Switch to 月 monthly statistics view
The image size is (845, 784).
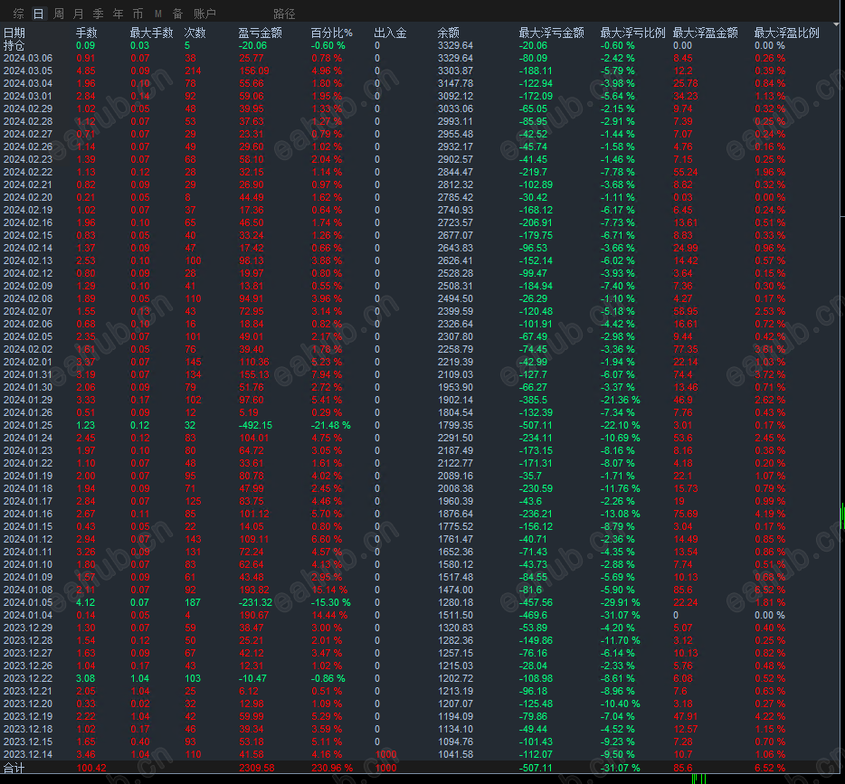tap(78, 14)
